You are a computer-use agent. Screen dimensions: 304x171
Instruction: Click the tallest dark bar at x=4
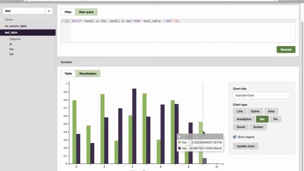[134, 126]
